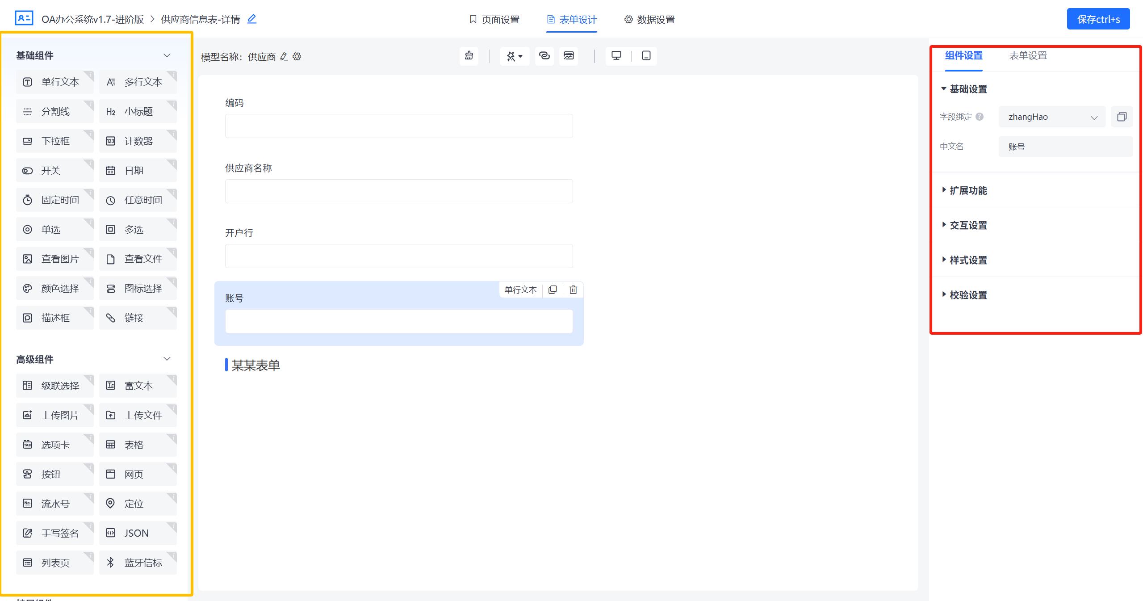Image resolution: width=1143 pixels, height=601 pixels.
Task: Click the 保存ctrl+s button
Action: point(1098,19)
